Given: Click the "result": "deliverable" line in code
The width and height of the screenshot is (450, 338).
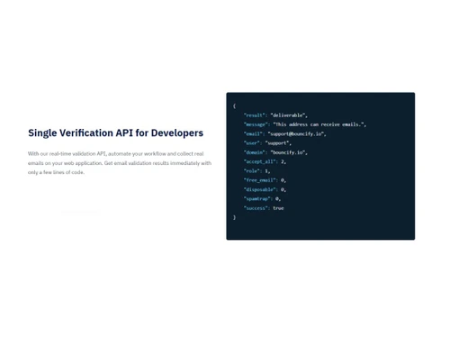Looking at the screenshot, I should tap(275, 115).
